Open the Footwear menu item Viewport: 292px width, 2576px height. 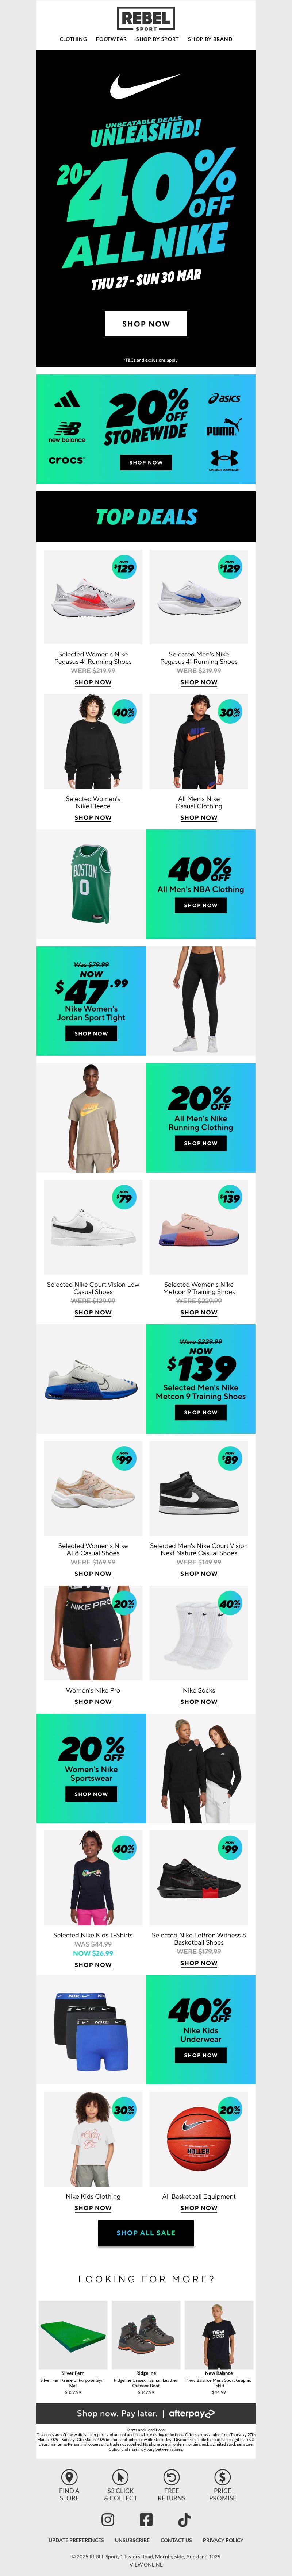coord(111,39)
